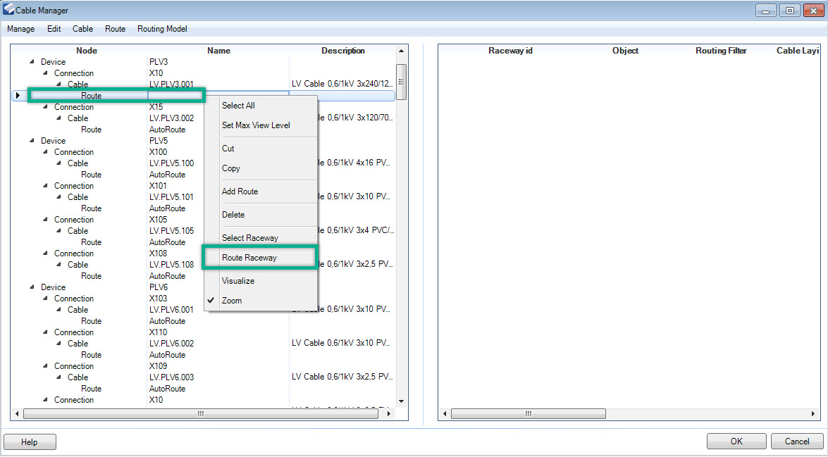Viewport: 828px width, 457px height.
Task: Choose Visualize in the context menu
Action: pos(238,281)
